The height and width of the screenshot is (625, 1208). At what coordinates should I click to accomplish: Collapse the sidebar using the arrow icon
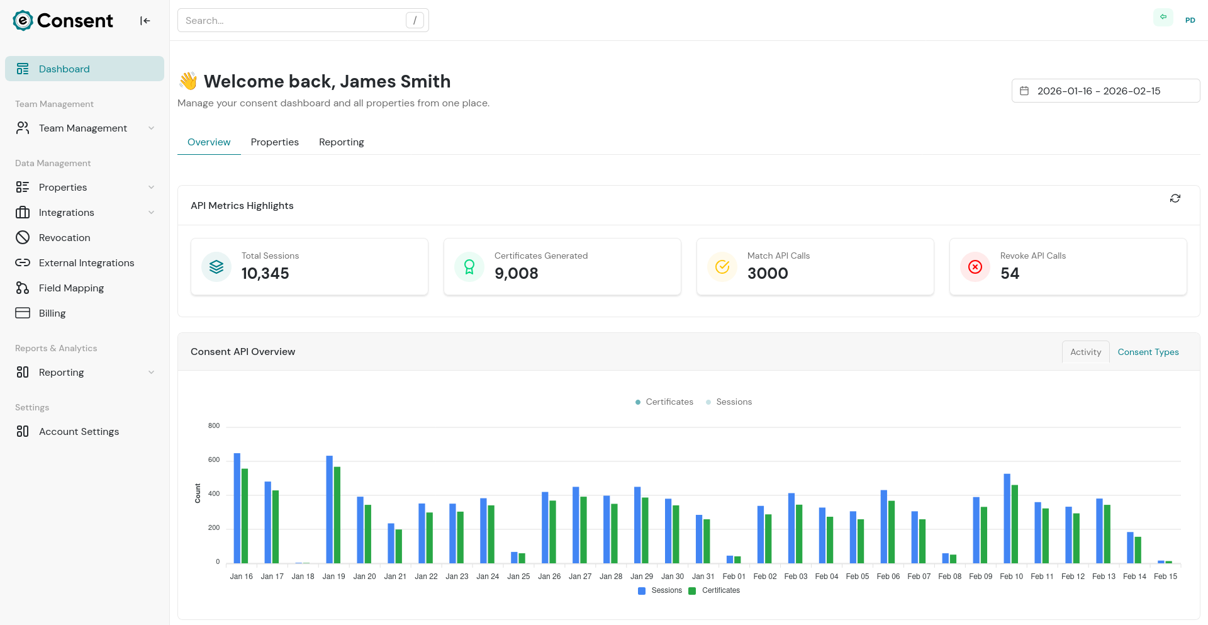145,21
